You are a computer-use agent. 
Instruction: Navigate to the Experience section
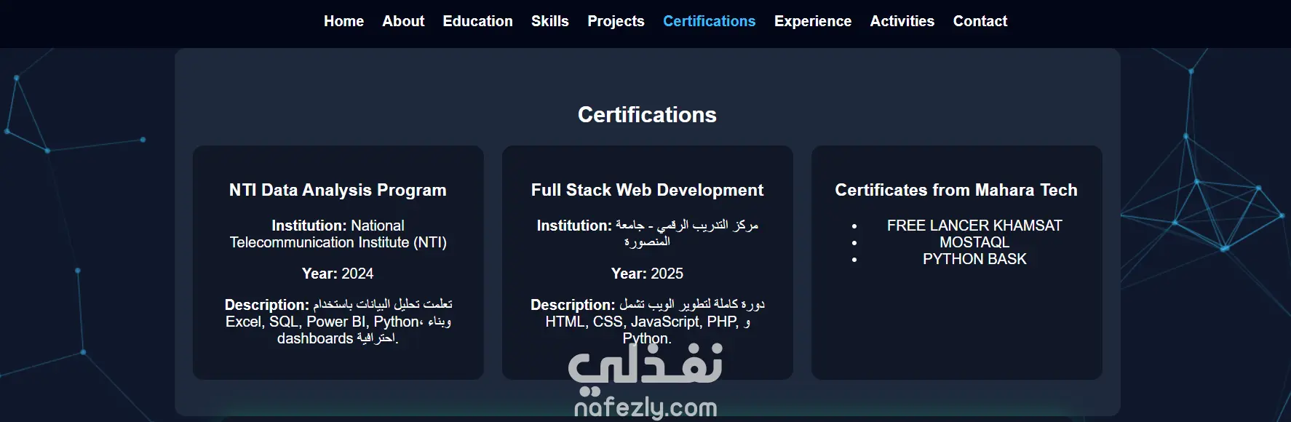pos(813,21)
